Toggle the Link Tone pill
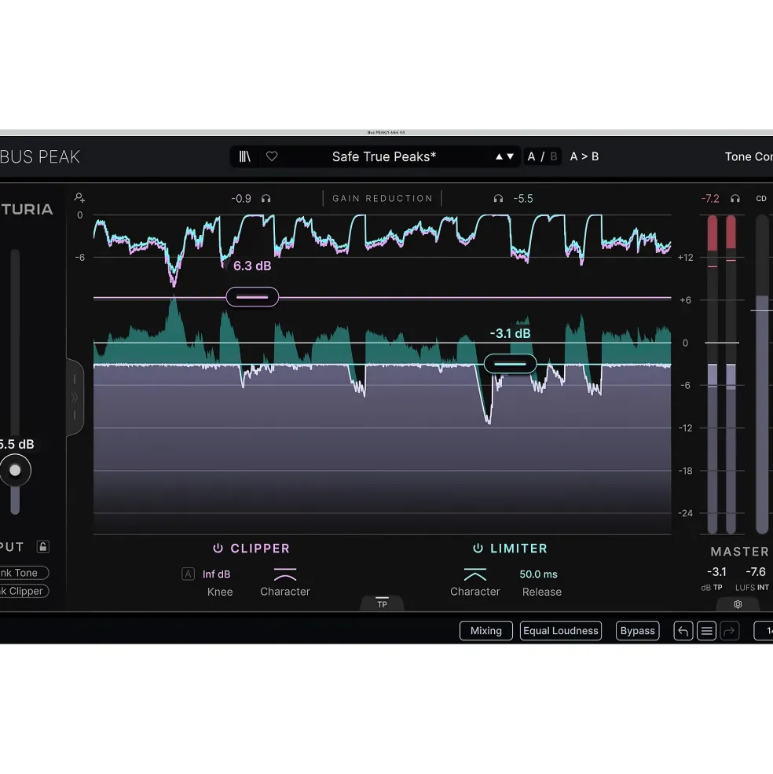 (x=24, y=573)
